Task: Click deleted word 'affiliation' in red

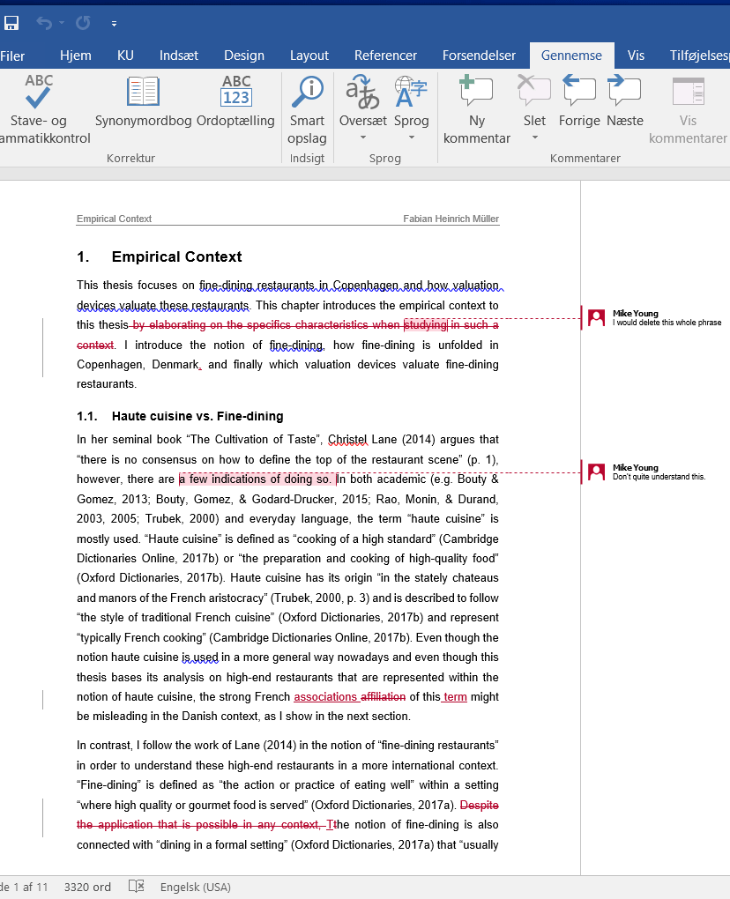Action: [383, 697]
